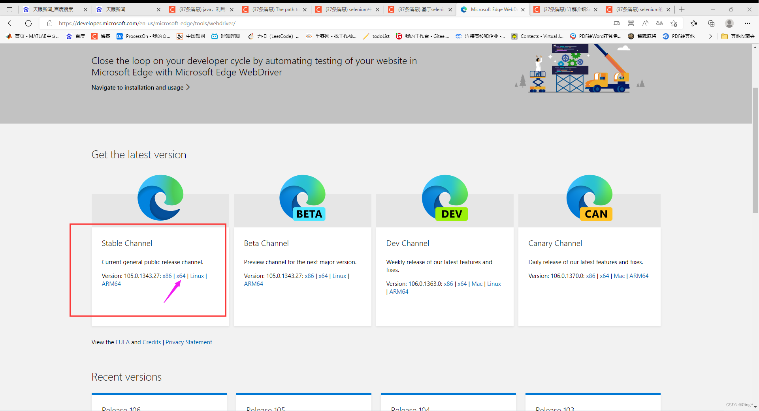Open the PDF转Word在线 bookmark
This screenshot has width=759, height=411.
pyautogui.click(x=595, y=36)
